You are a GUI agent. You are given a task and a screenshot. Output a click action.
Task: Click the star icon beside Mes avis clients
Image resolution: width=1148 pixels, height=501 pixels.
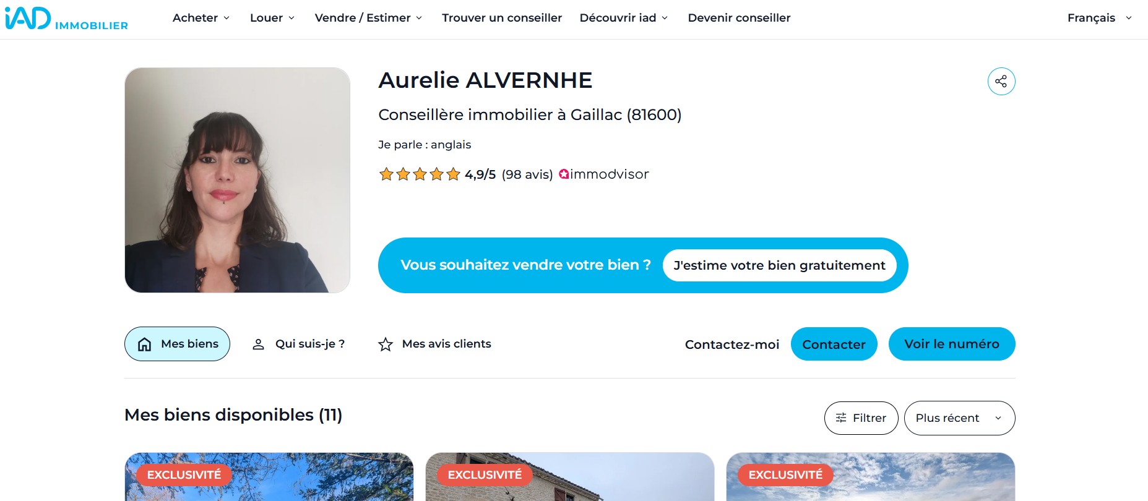coord(386,344)
